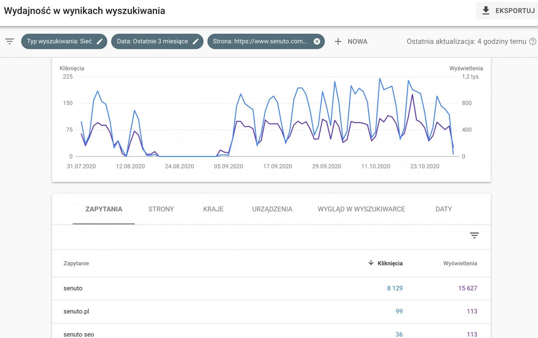The image size is (538, 338).
Task: Remove the Strona filter with X icon
Action: click(317, 42)
